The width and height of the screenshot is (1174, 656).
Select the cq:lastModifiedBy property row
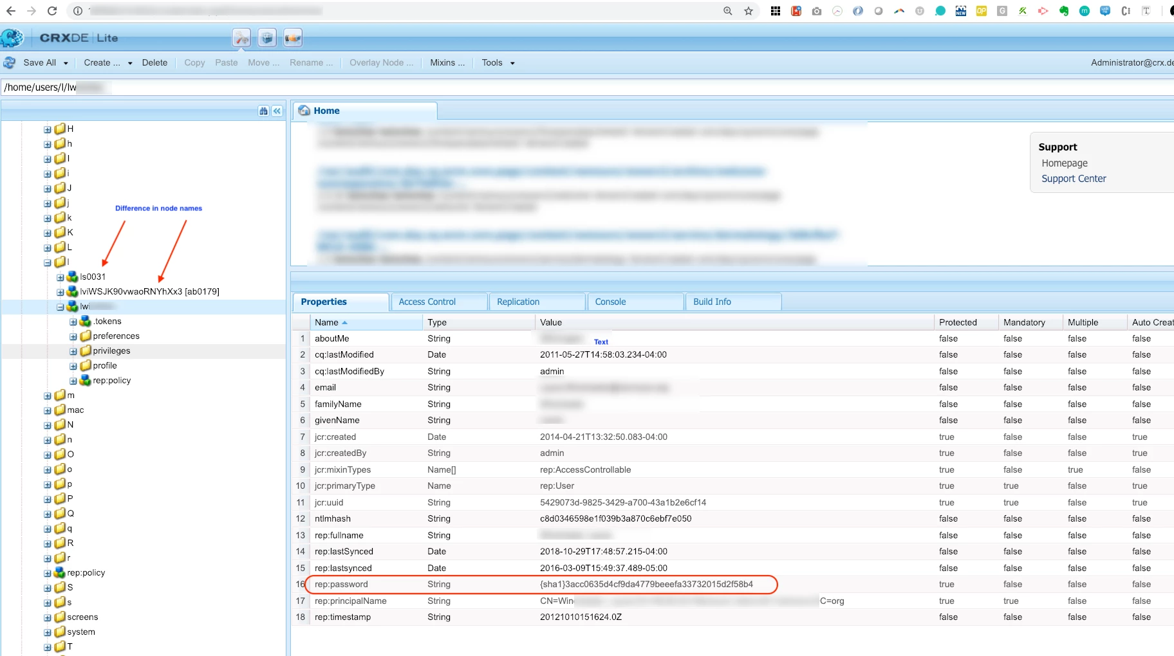733,371
